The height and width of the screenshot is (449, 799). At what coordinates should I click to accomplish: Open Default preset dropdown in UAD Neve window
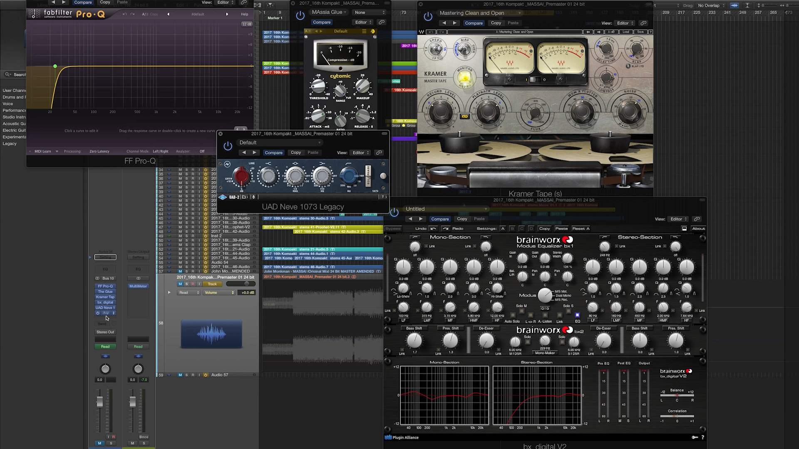(x=280, y=143)
